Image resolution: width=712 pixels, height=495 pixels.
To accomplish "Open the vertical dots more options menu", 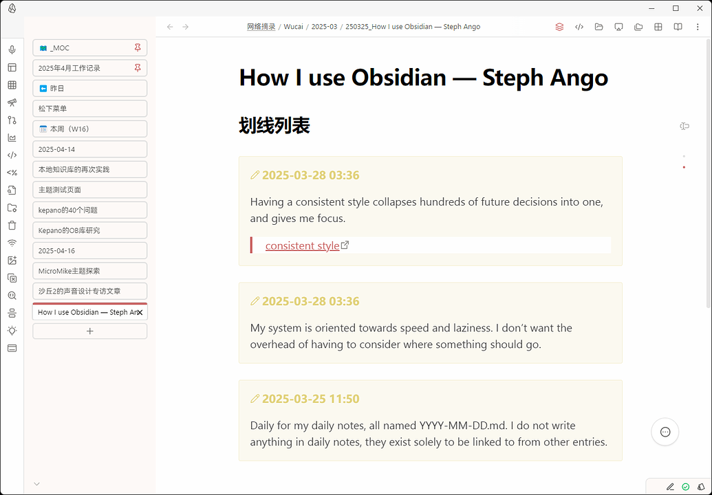I will [698, 27].
